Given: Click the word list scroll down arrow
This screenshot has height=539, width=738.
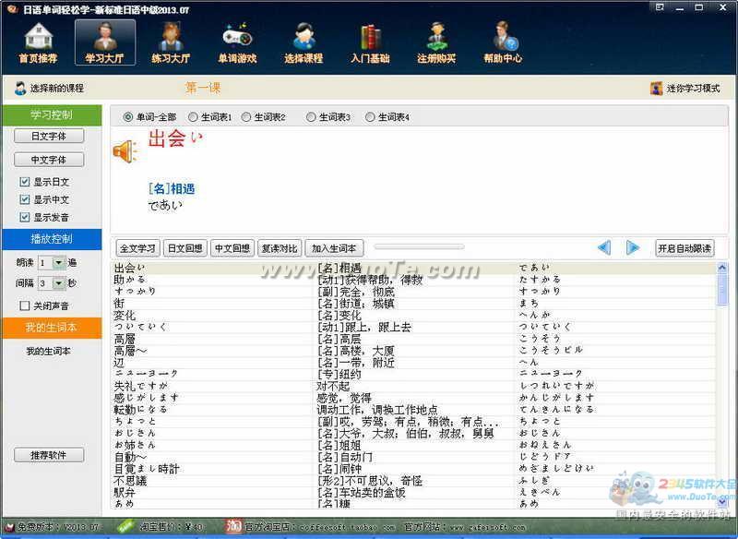Looking at the screenshot, I should pyautogui.click(x=721, y=502).
